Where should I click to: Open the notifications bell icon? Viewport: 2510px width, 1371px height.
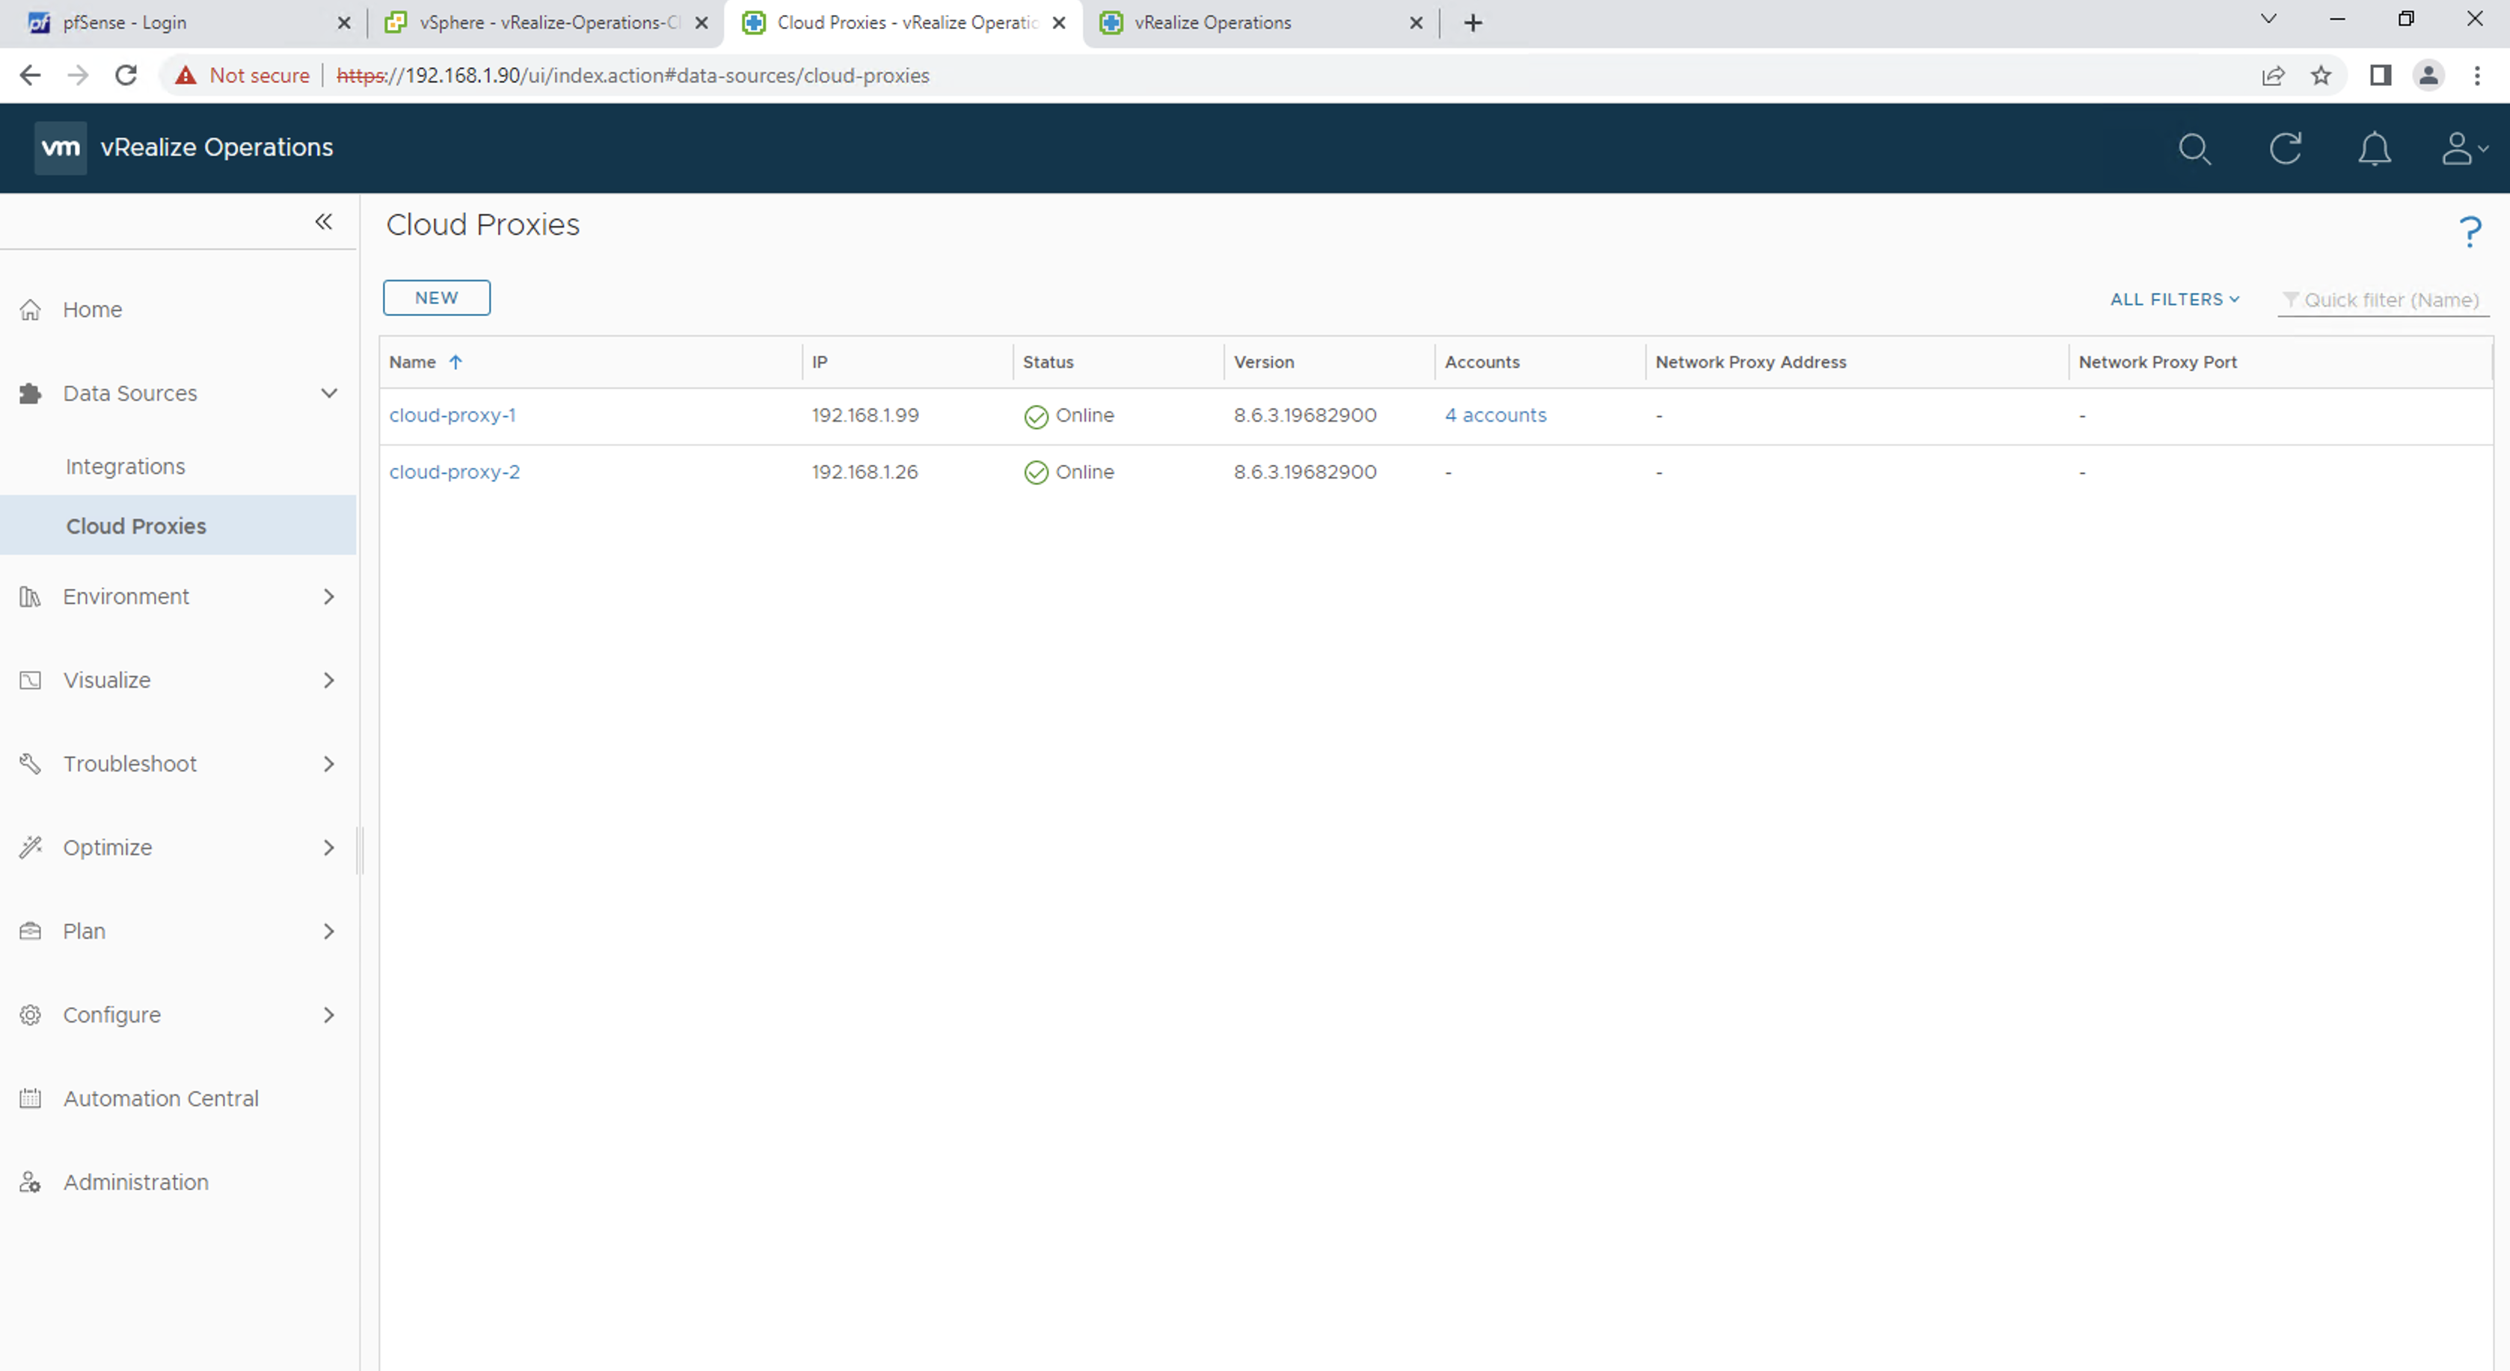[2375, 149]
